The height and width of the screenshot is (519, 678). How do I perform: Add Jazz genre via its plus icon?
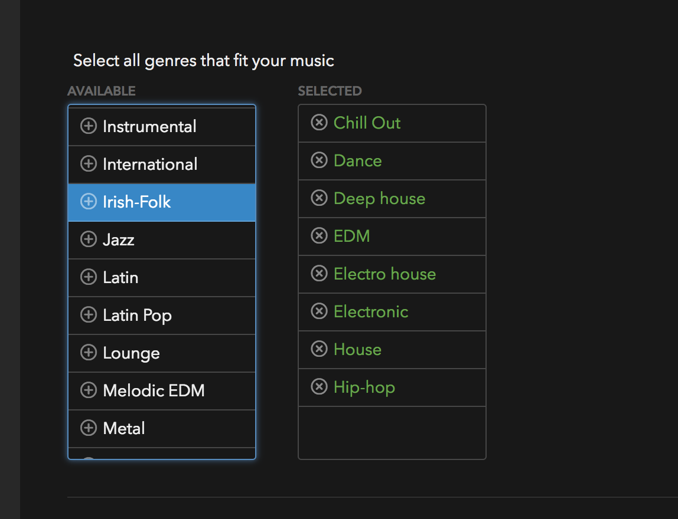pyautogui.click(x=89, y=239)
